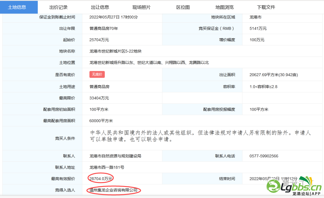Open the 出价记录 tab
Viewport: 324px width, 198px height.
point(58,7)
